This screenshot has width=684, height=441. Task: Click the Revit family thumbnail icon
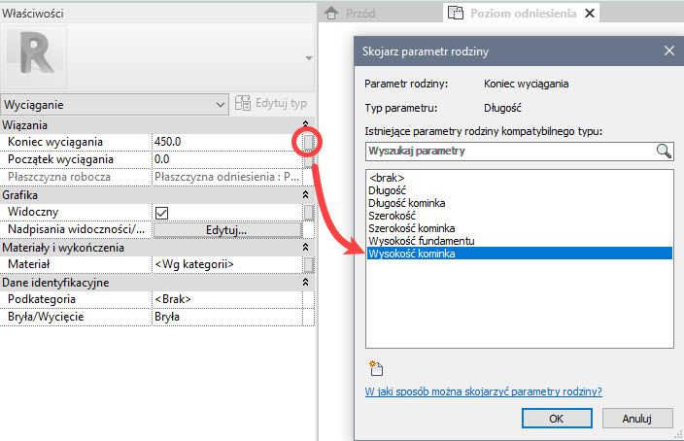click(x=36, y=57)
